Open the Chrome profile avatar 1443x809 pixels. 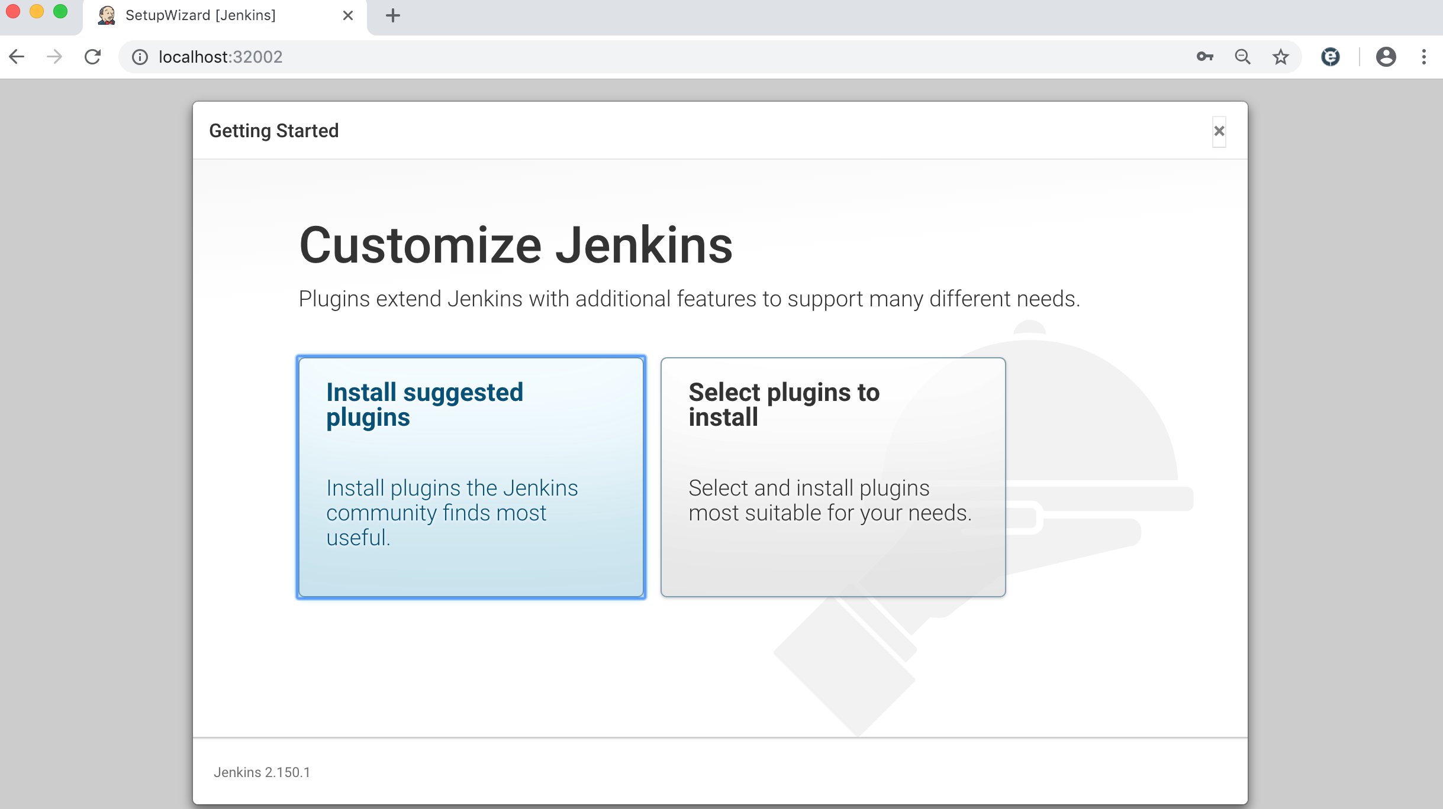click(x=1386, y=57)
